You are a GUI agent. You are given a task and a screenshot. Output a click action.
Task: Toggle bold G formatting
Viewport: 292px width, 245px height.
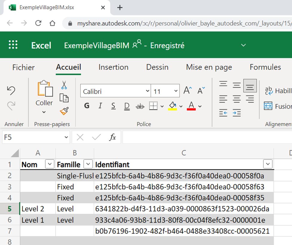tap(87, 106)
